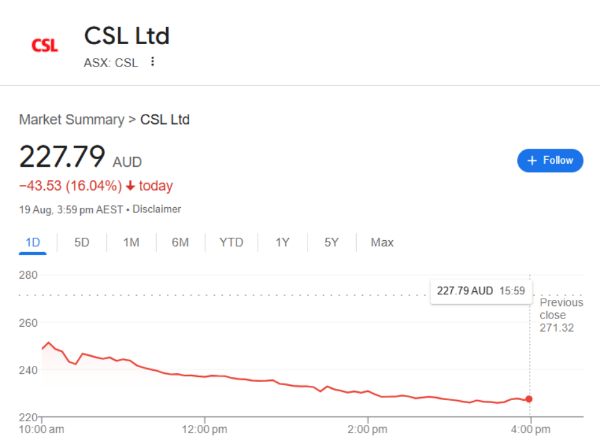Click the plus icon on Follow
Image resolution: width=600 pixels, height=448 pixels.
click(x=532, y=161)
